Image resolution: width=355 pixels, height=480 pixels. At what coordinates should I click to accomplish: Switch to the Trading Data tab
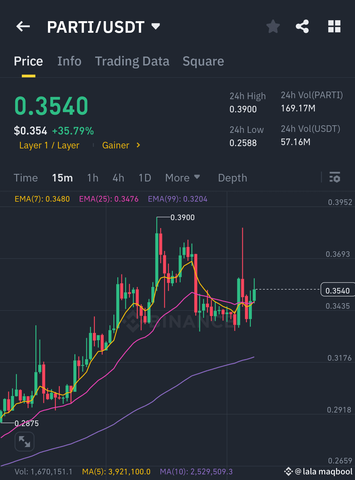click(x=132, y=61)
